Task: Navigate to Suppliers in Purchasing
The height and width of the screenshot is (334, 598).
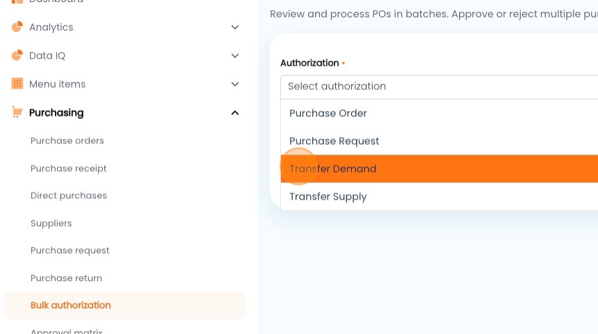Action: [51, 223]
